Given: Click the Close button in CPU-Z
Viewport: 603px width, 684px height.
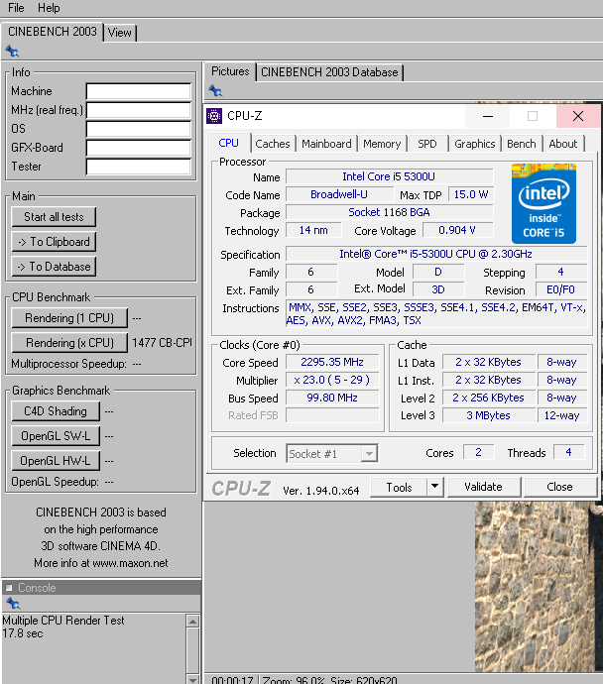Looking at the screenshot, I should click(x=559, y=487).
